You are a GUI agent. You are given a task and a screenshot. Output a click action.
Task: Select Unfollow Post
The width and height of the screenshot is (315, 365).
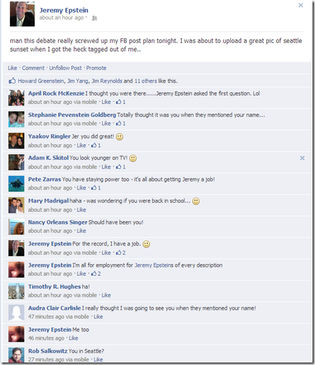click(x=65, y=68)
